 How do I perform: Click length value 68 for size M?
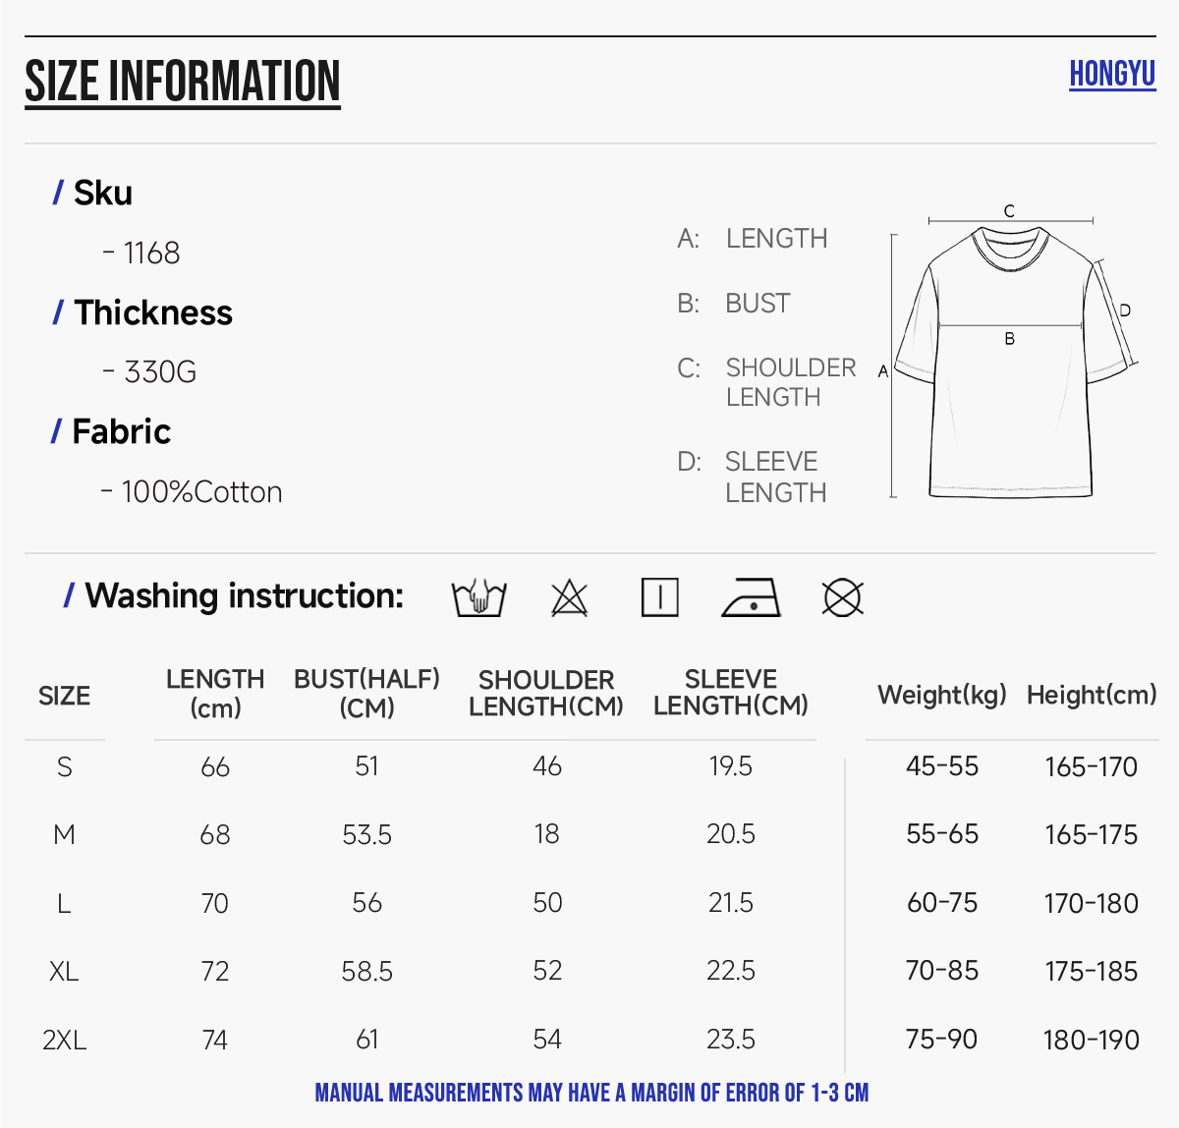pyautogui.click(x=215, y=835)
